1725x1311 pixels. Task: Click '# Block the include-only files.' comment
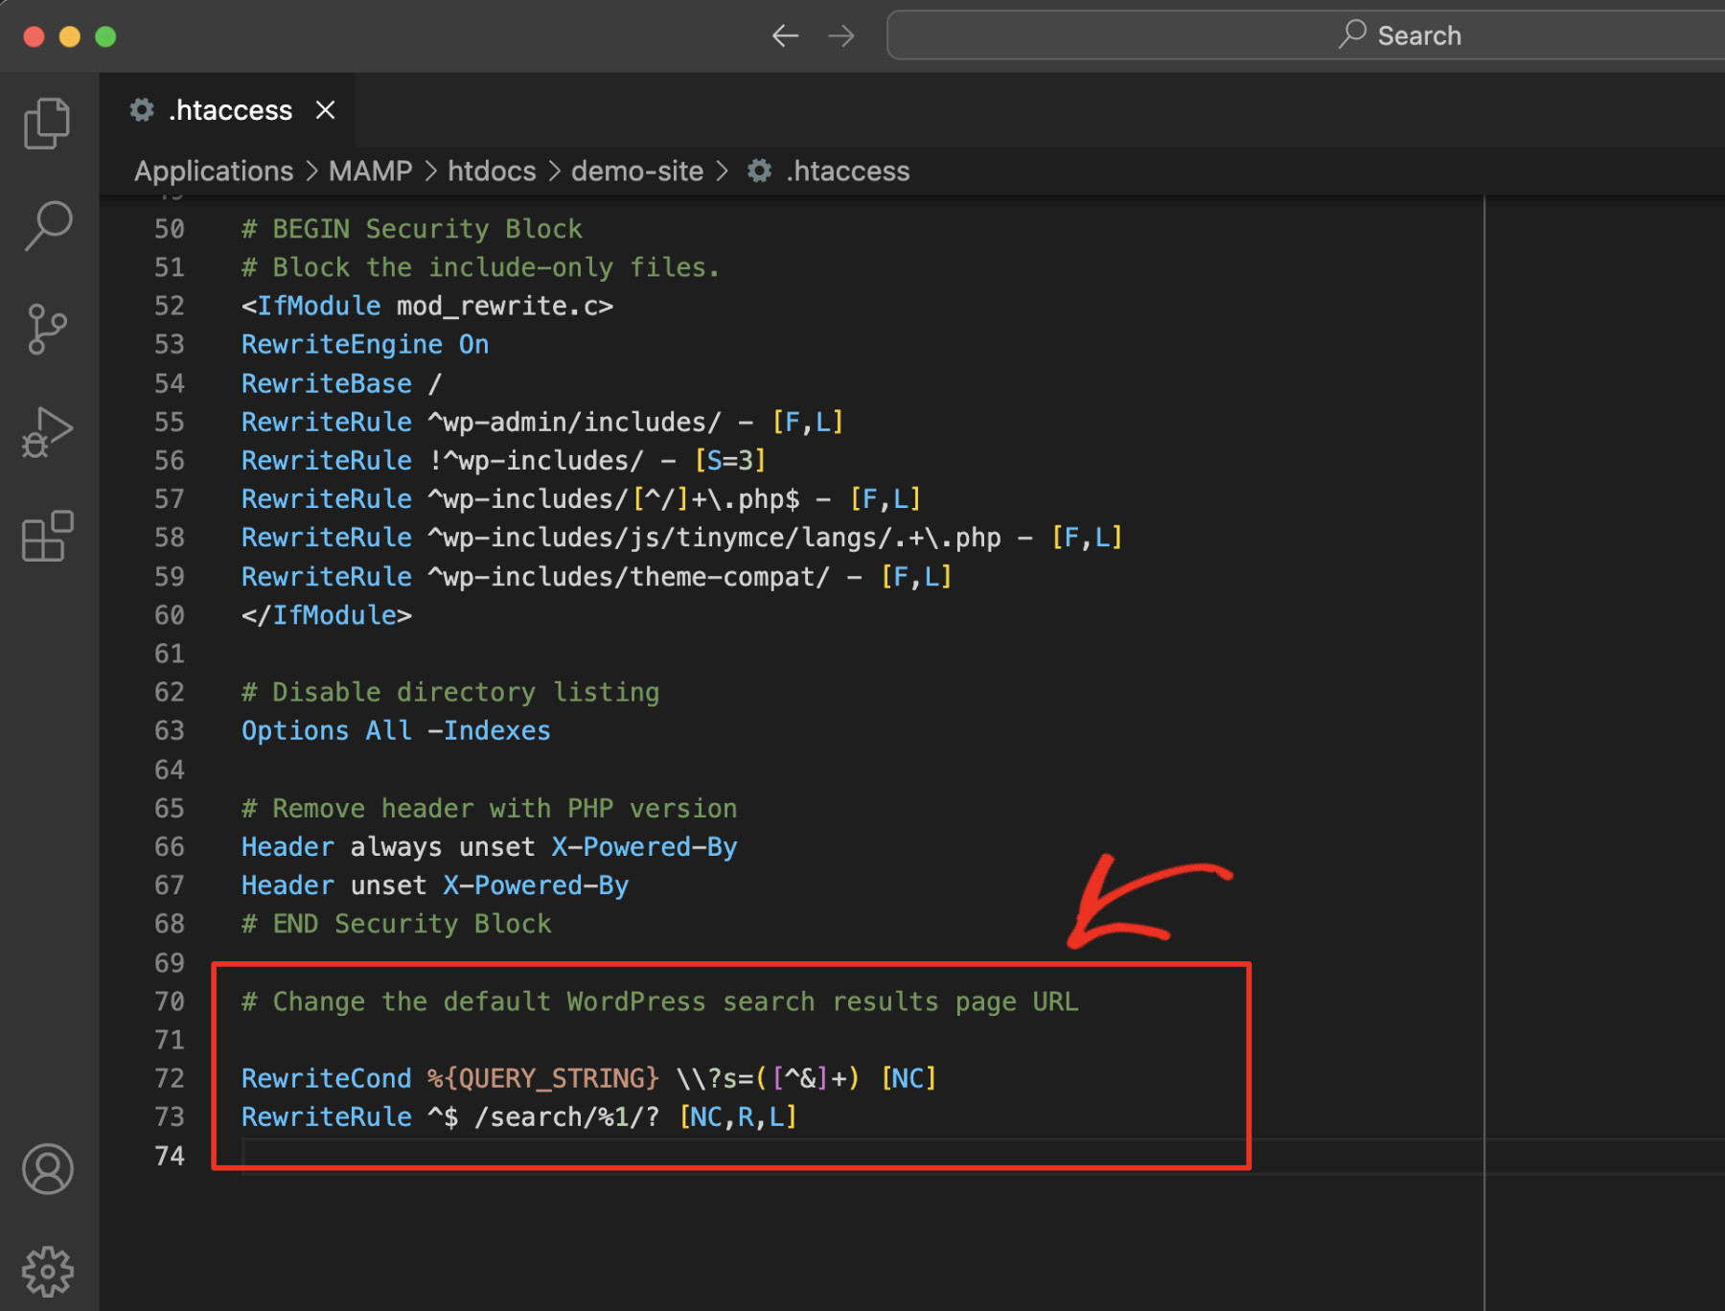[x=481, y=267]
